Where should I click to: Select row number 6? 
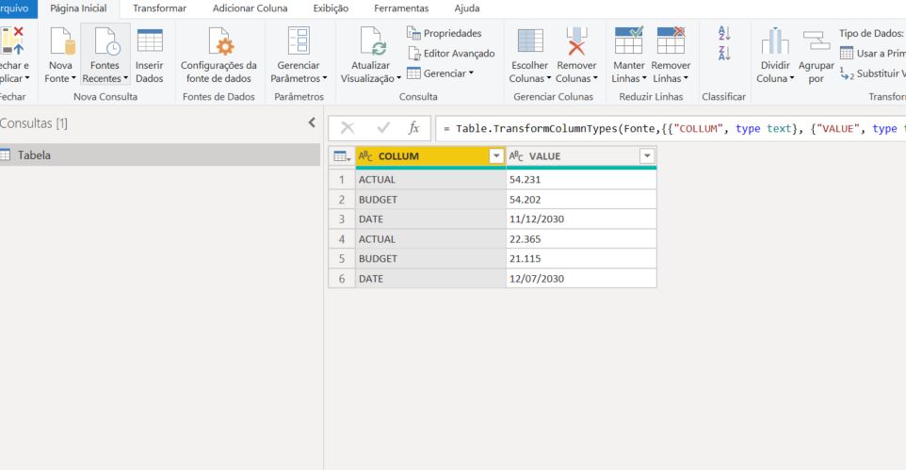tap(342, 279)
